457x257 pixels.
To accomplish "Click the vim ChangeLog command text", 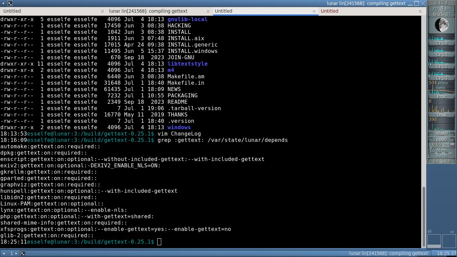I will pyautogui.click(x=179, y=134).
